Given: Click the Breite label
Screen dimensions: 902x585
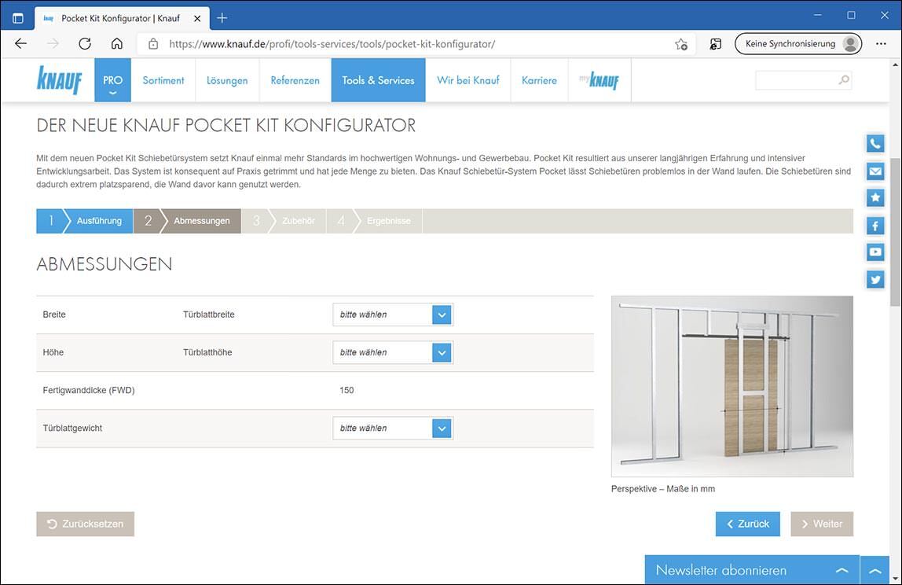Looking at the screenshot, I should pyautogui.click(x=54, y=315).
